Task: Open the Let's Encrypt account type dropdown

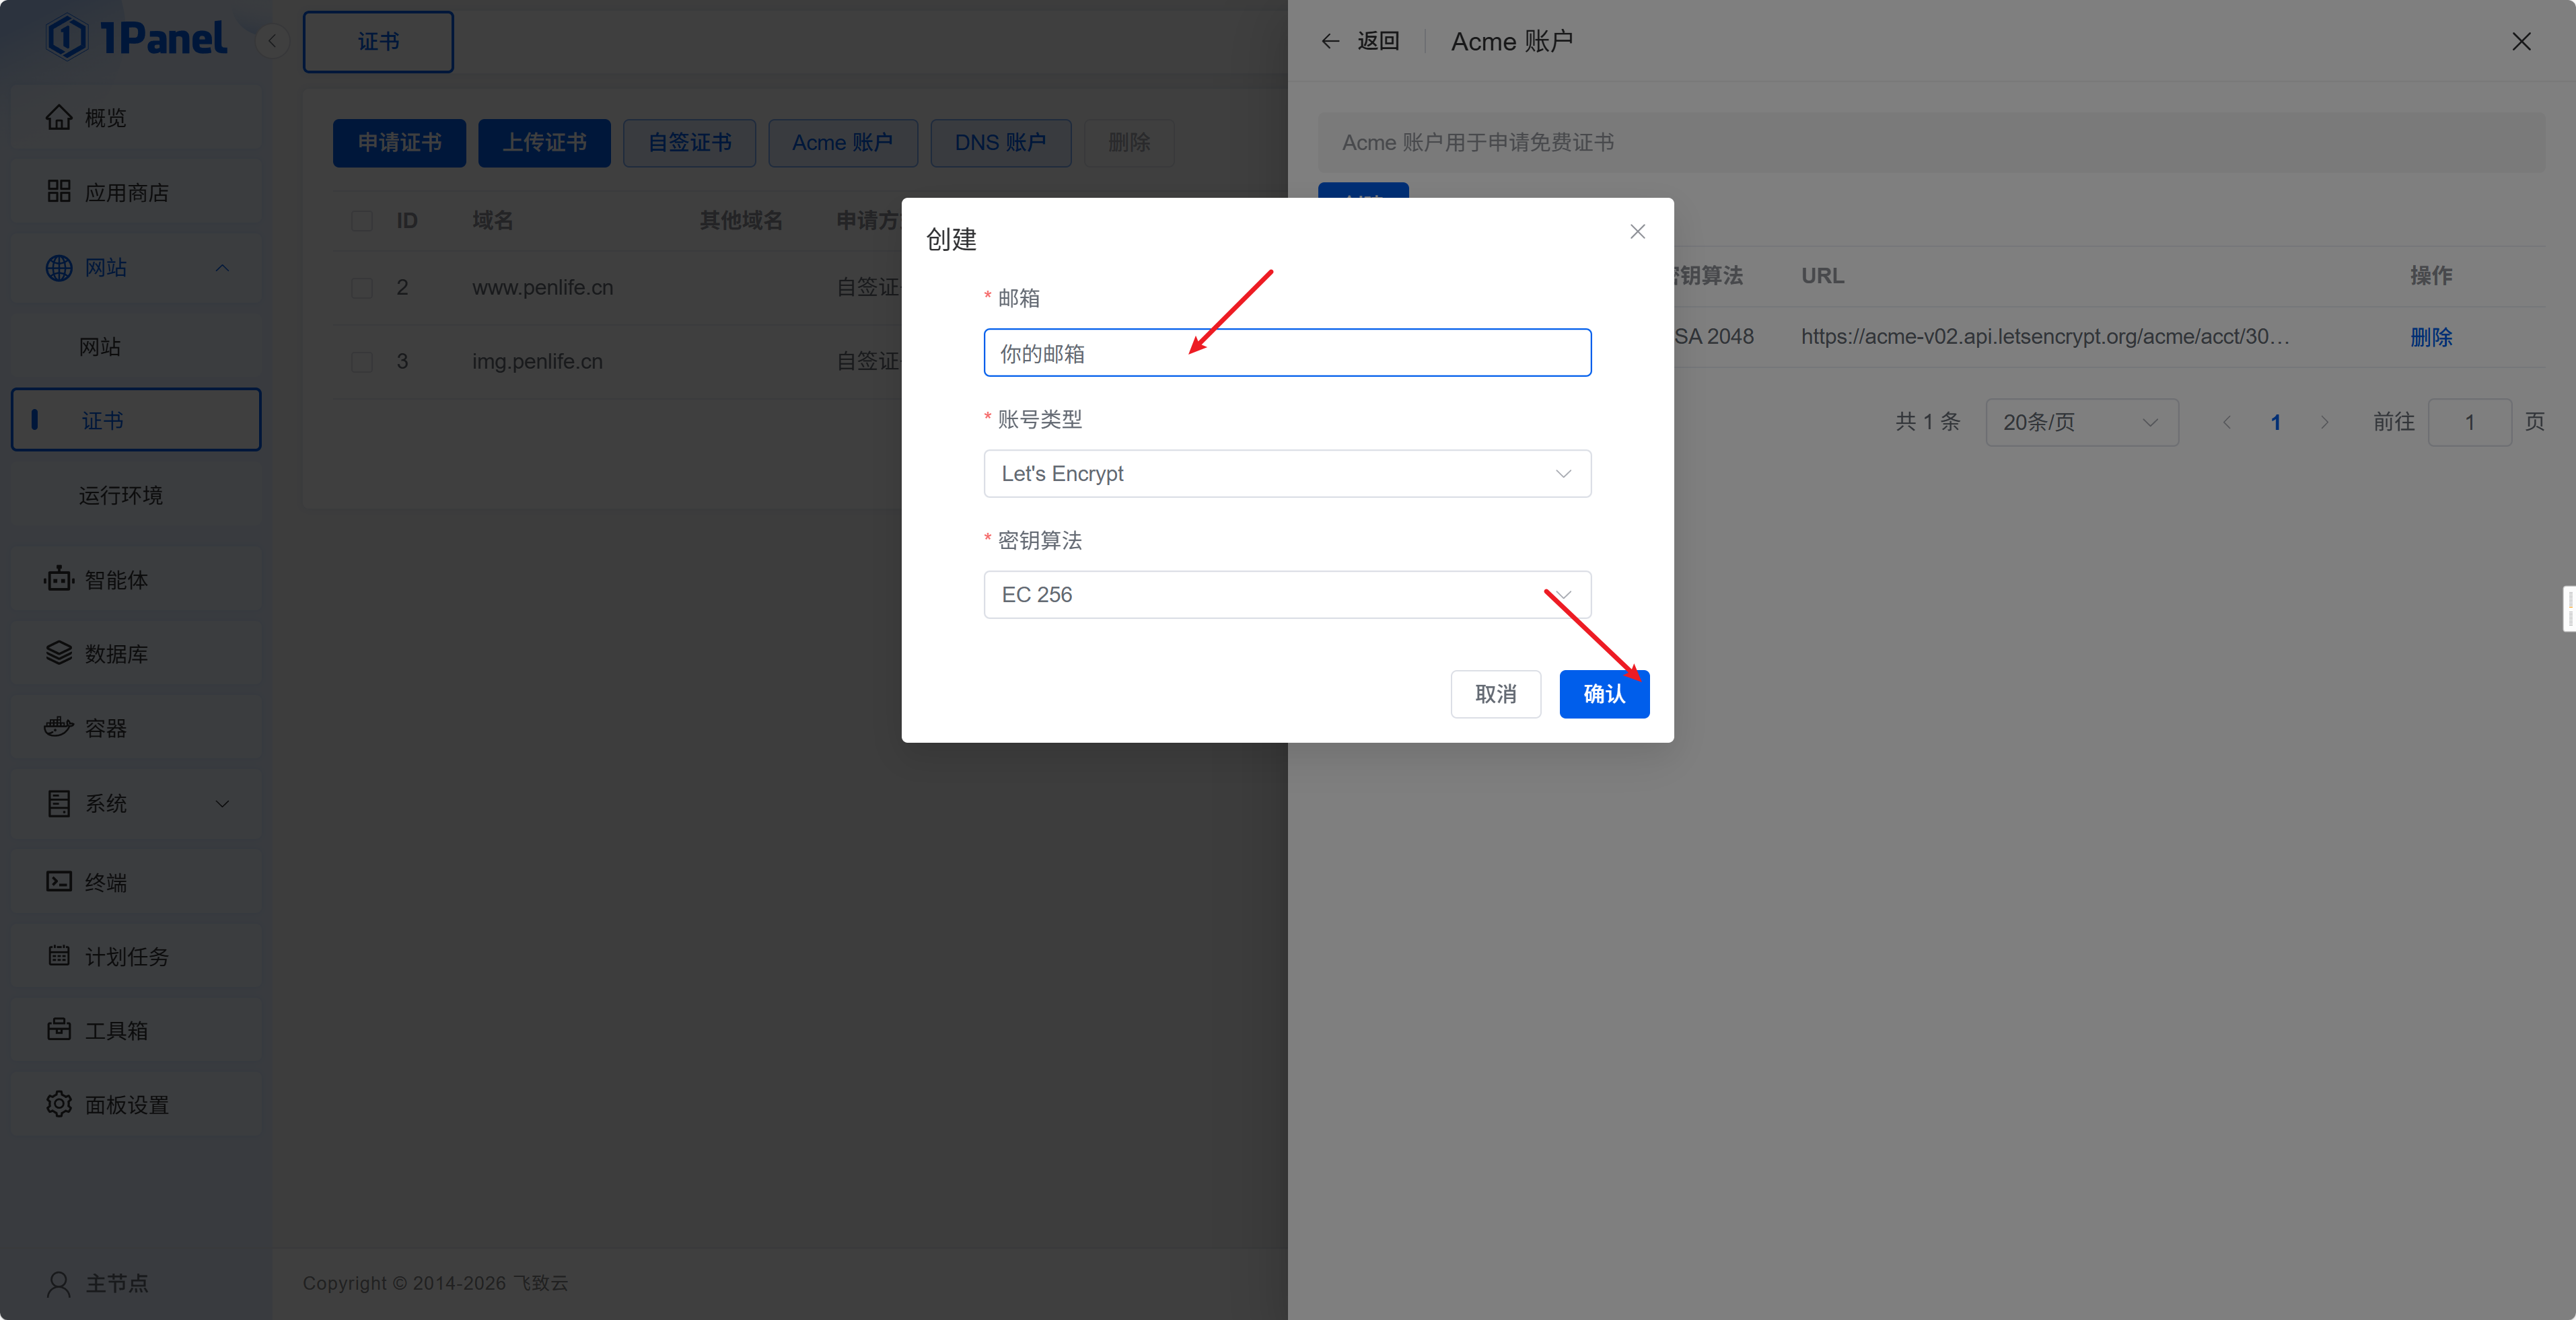Action: point(1287,474)
